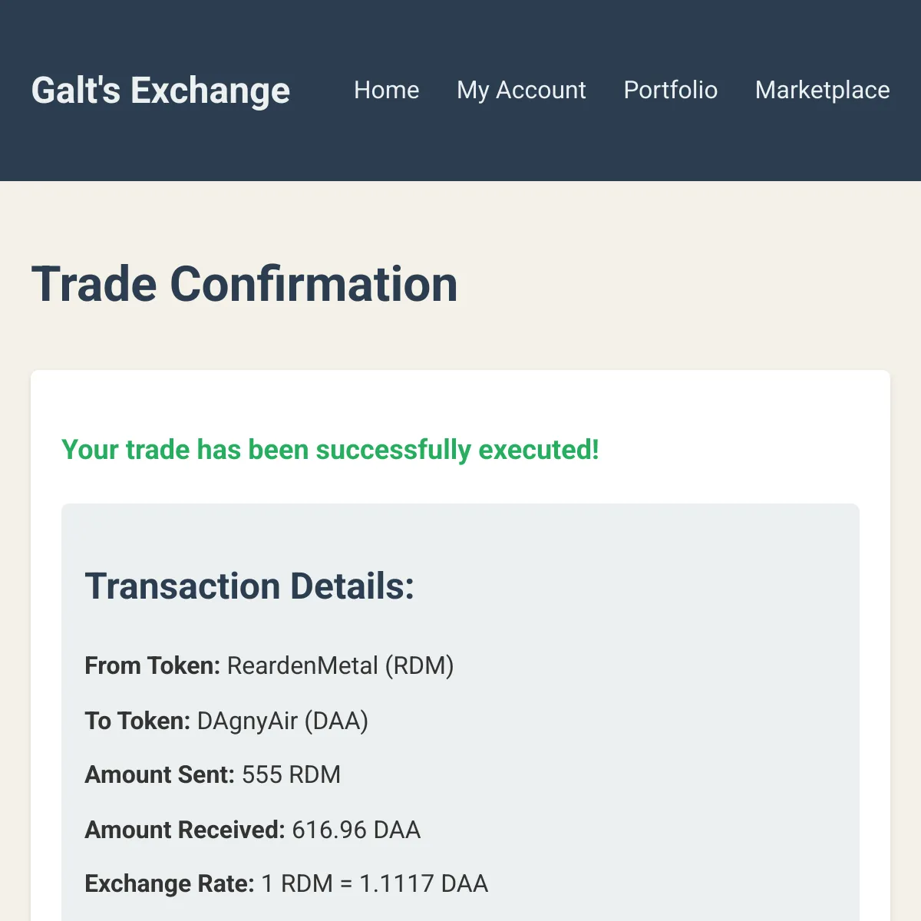Image resolution: width=921 pixels, height=921 pixels.
Task: Select the 616.96 DAA amount
Action: point(356,830)
